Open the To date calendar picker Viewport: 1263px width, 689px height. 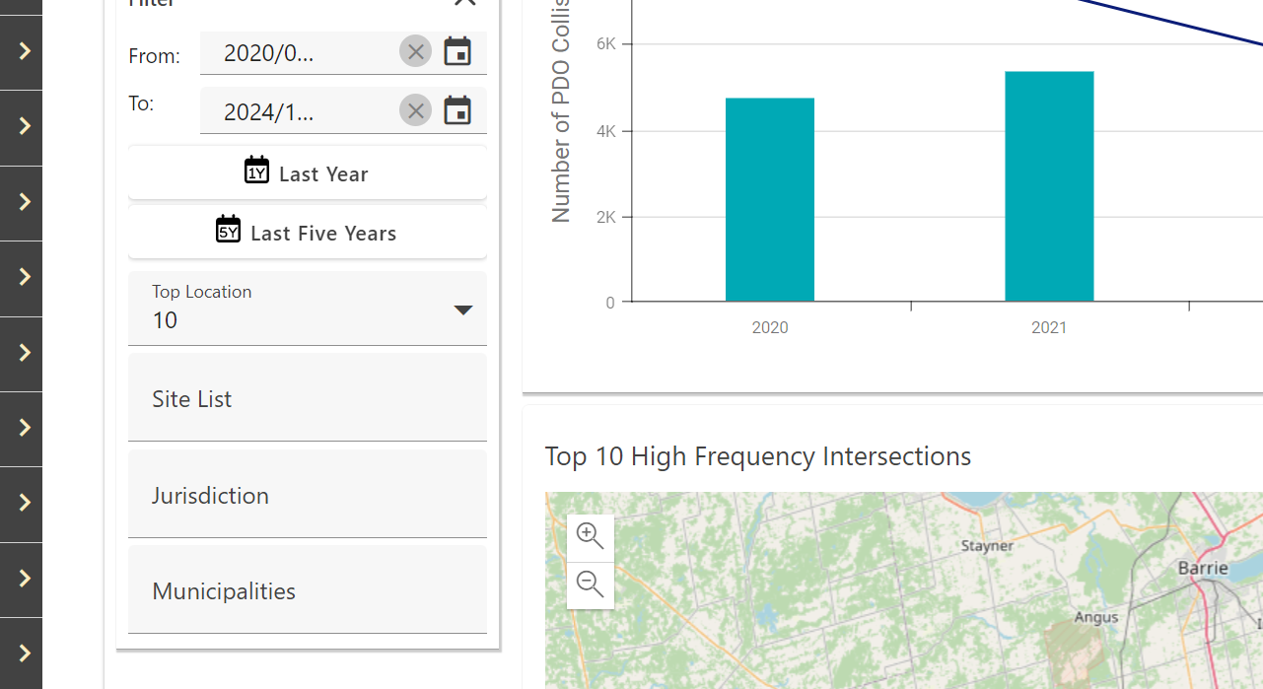(x=457, y=110)
